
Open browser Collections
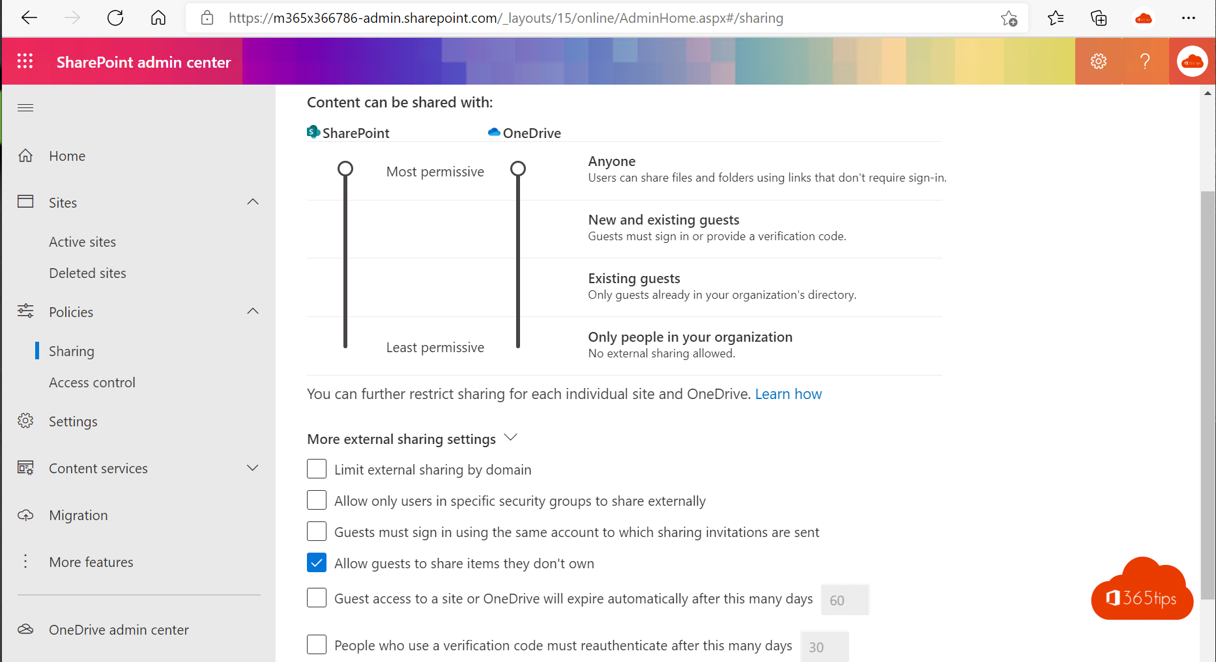click(x=1099, y=18)
